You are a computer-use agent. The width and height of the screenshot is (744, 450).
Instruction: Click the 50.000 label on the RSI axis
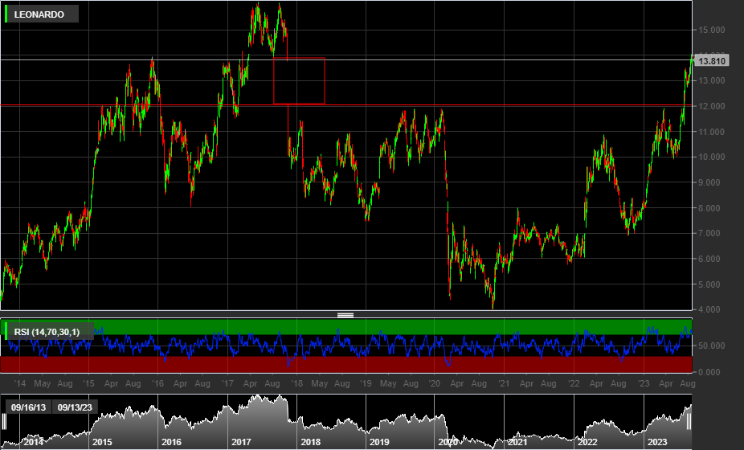[x=711, y=346]
